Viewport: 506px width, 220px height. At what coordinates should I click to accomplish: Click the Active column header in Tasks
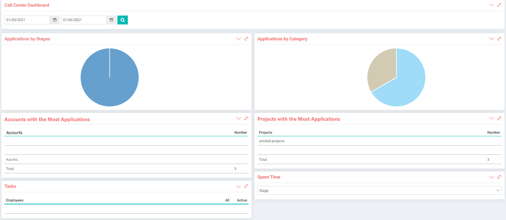[x=242, y=200]
